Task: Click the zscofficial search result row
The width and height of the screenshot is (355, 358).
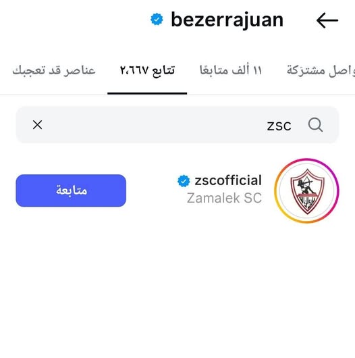Action: 177,191
